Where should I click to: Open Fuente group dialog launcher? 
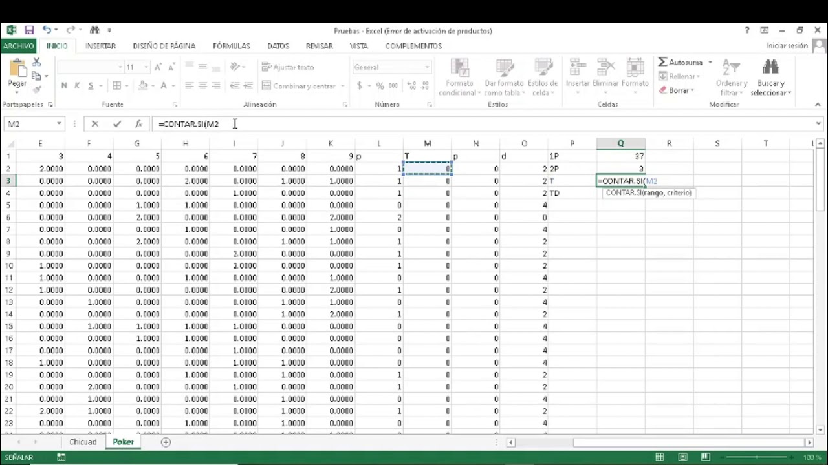pyautogui.click(x=175, y=105)
